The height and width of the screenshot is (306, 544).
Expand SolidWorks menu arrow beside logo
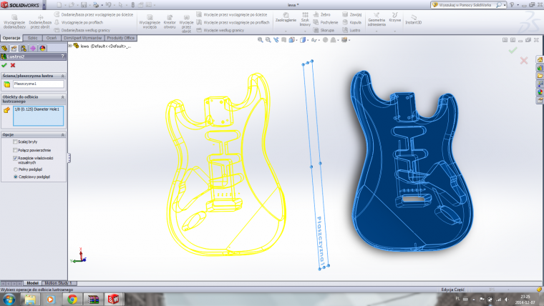pyautogui.click(x=44, y=5)
